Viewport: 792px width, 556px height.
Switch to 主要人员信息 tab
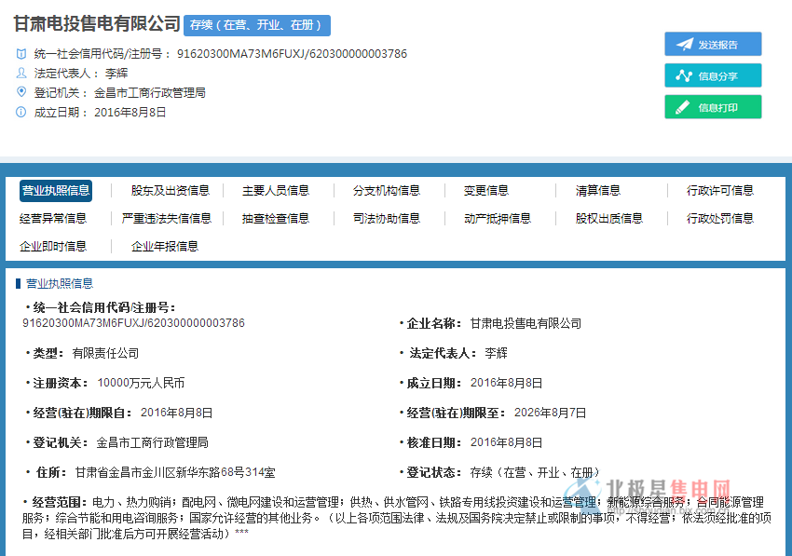point(276,190)
